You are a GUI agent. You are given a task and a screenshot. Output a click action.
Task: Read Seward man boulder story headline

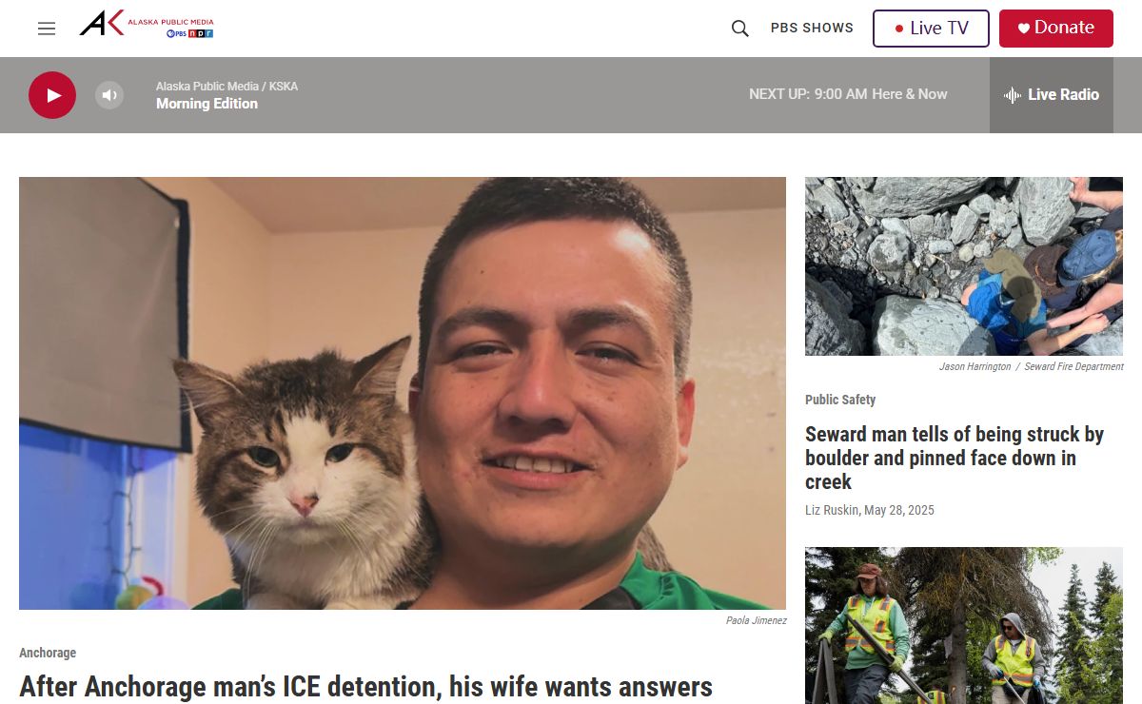[955, 458]
